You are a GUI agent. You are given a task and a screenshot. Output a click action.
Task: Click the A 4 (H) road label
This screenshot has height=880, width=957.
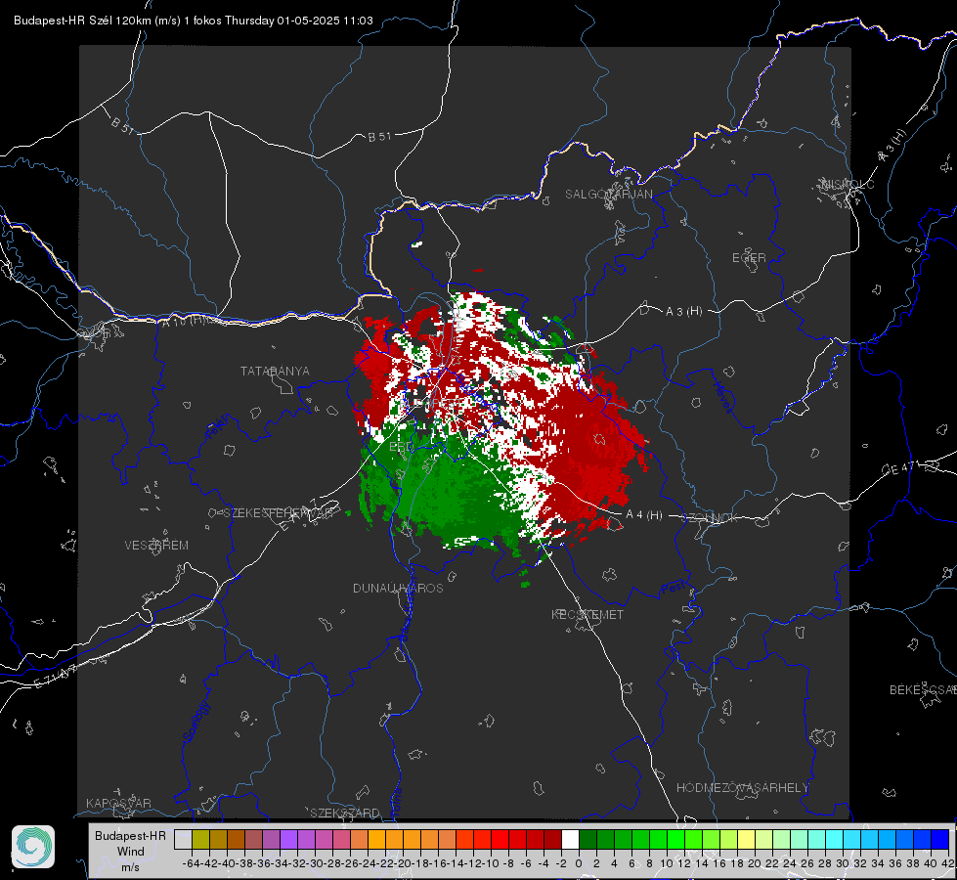pos(644,515)
